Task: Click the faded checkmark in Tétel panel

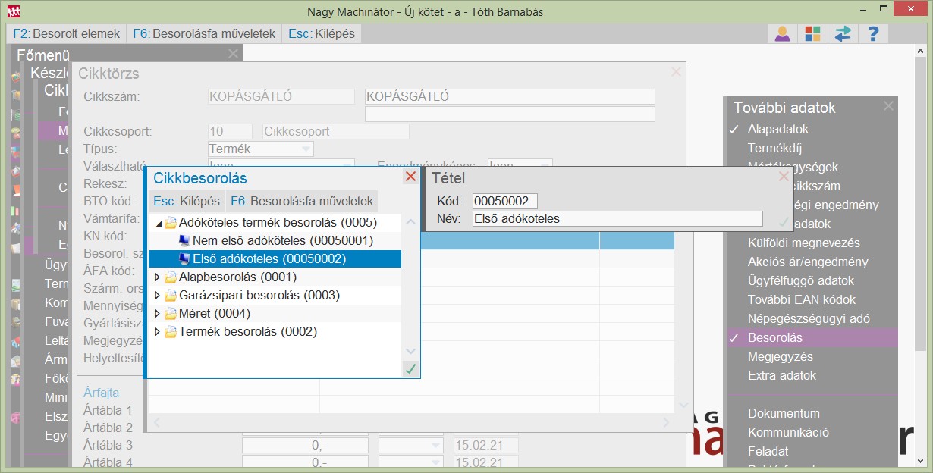Action: pyautogui.click(x=784, y=221)
